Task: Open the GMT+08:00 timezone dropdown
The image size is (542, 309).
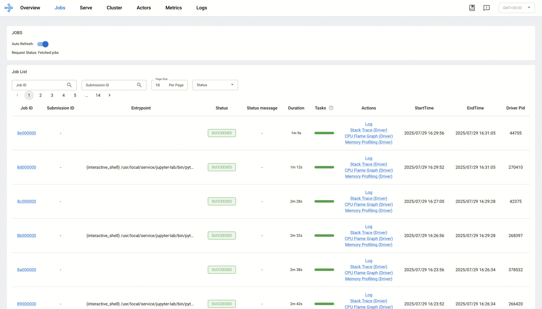Action: (516, 8)
